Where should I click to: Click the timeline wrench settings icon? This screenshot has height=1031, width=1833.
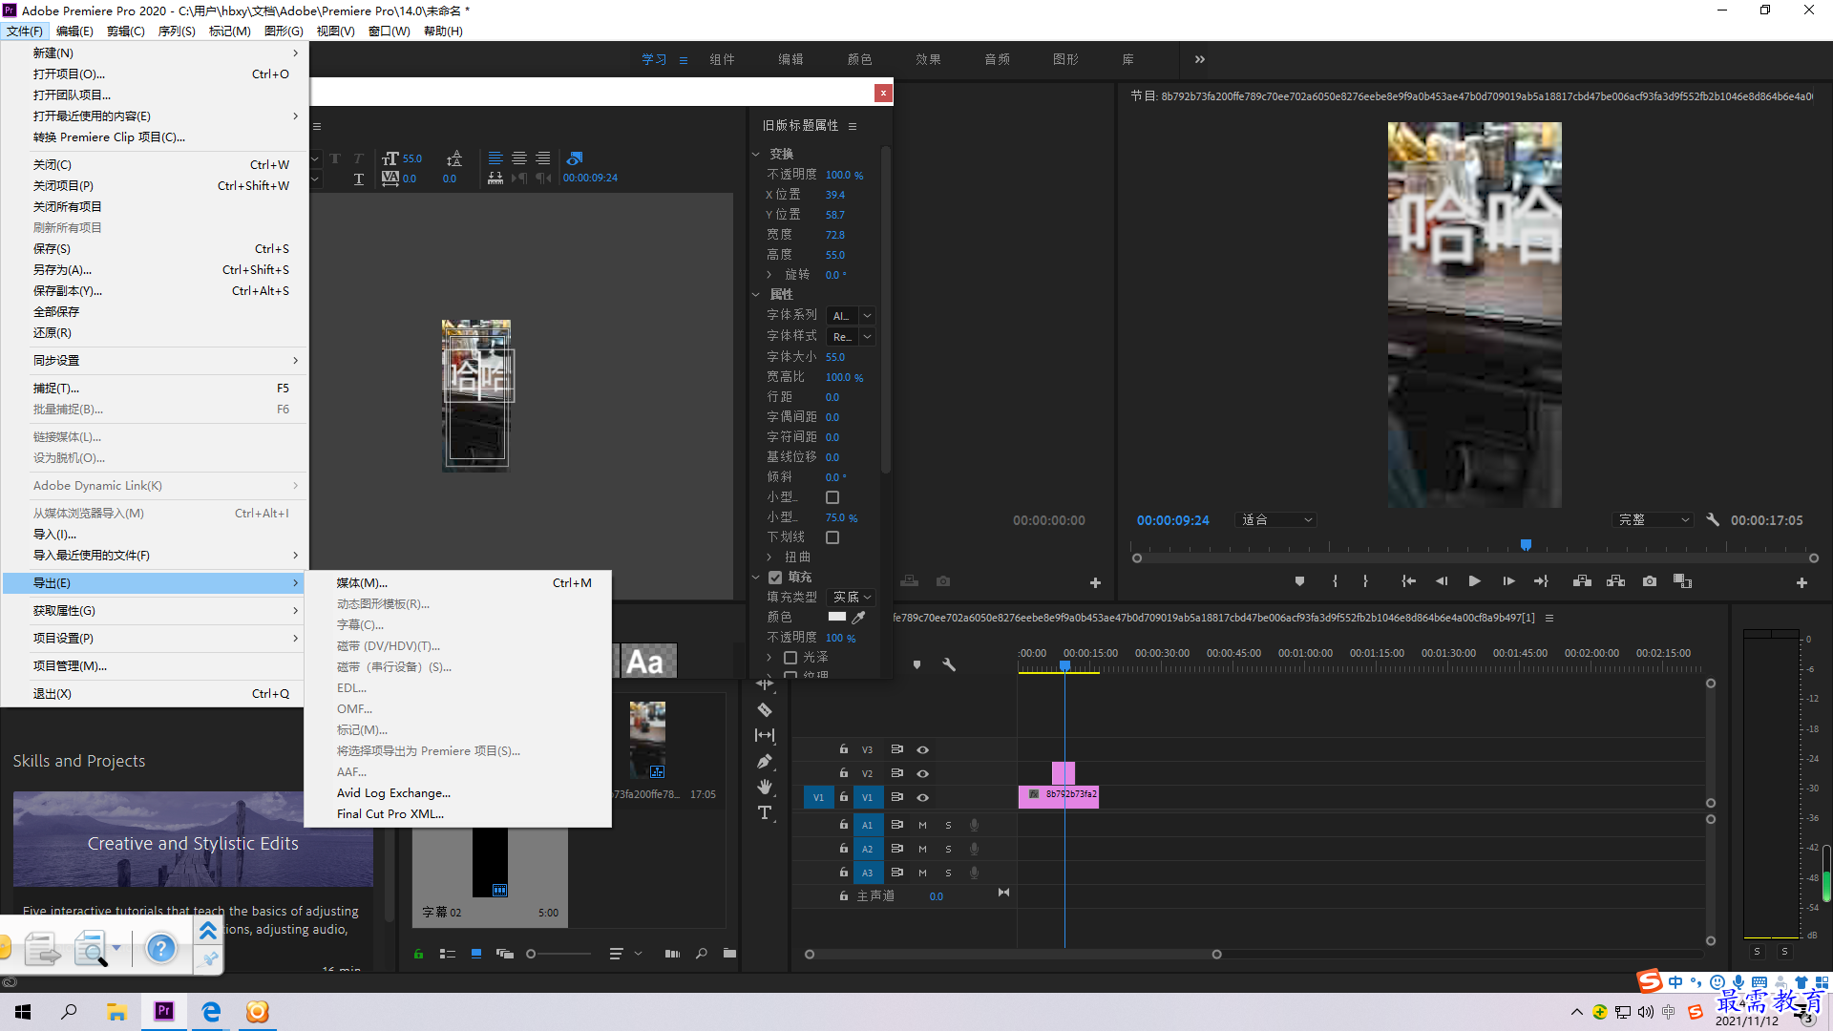pos(949,664)
